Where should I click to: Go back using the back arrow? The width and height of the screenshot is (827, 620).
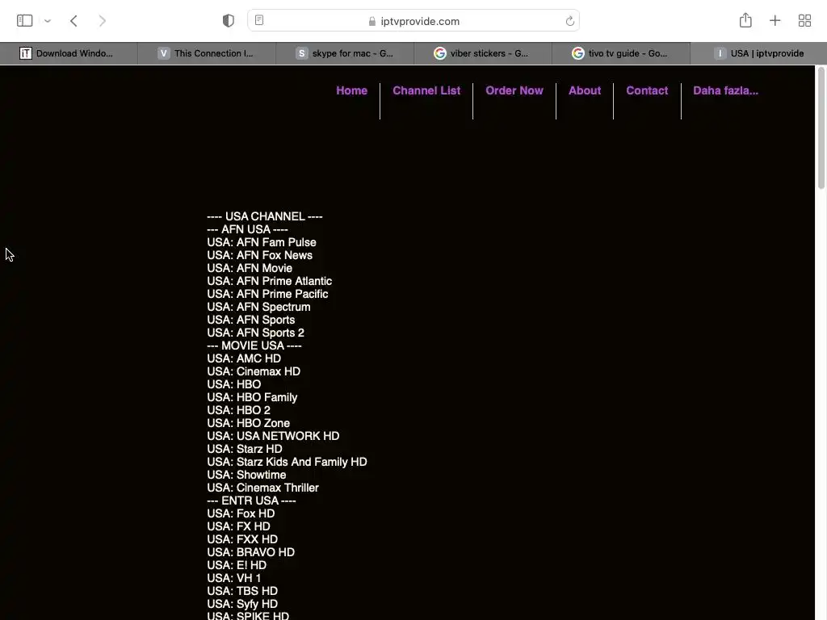tap(73, 20)
